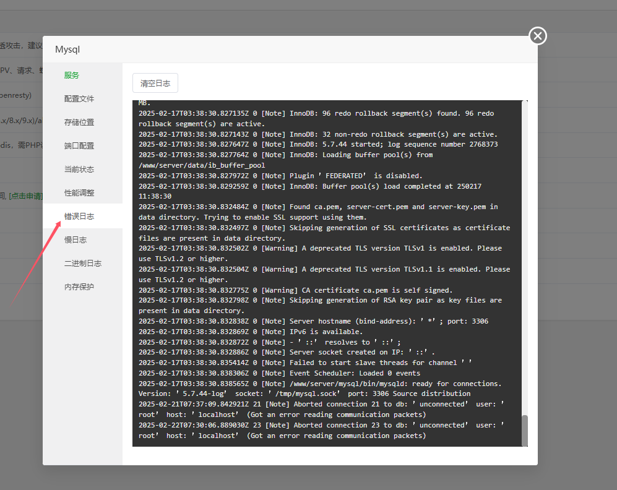
Task: Open the 服务 tab in the Mysql sidebar
Action: pos(72,75)
